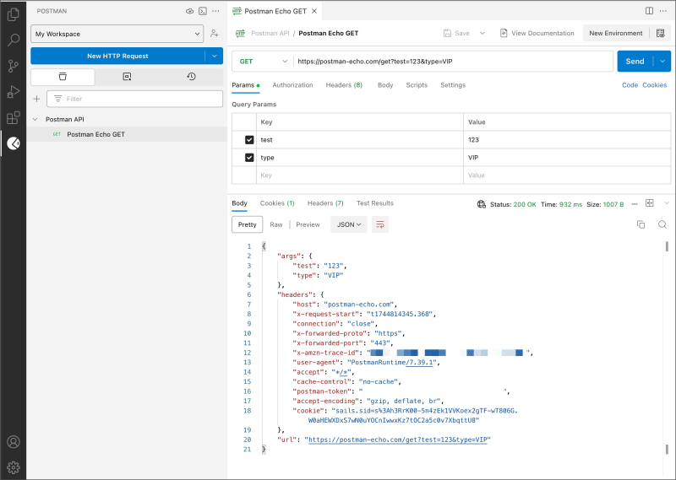Toggle line wrap in response view

click(x=379, y=224)
